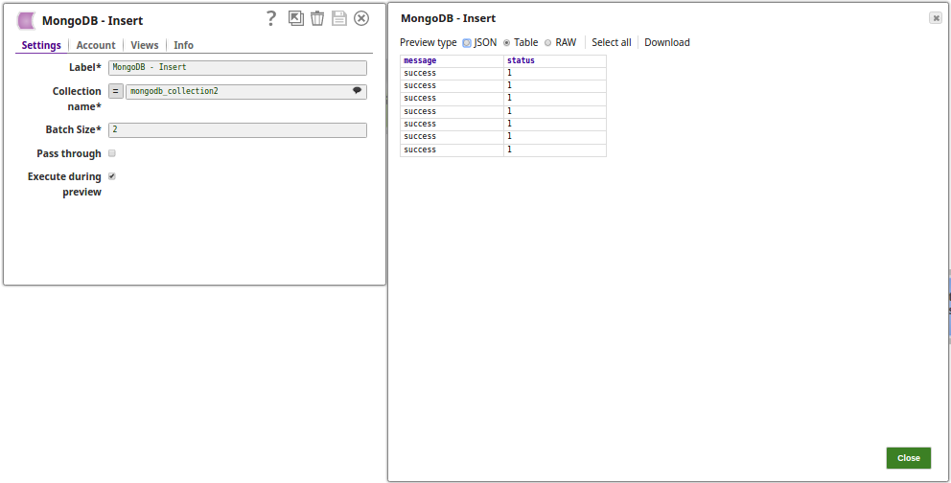The width and height of the screenshot is (951, 483).
Task: Select JSON preview type radio
Action: tap(467, 43)
